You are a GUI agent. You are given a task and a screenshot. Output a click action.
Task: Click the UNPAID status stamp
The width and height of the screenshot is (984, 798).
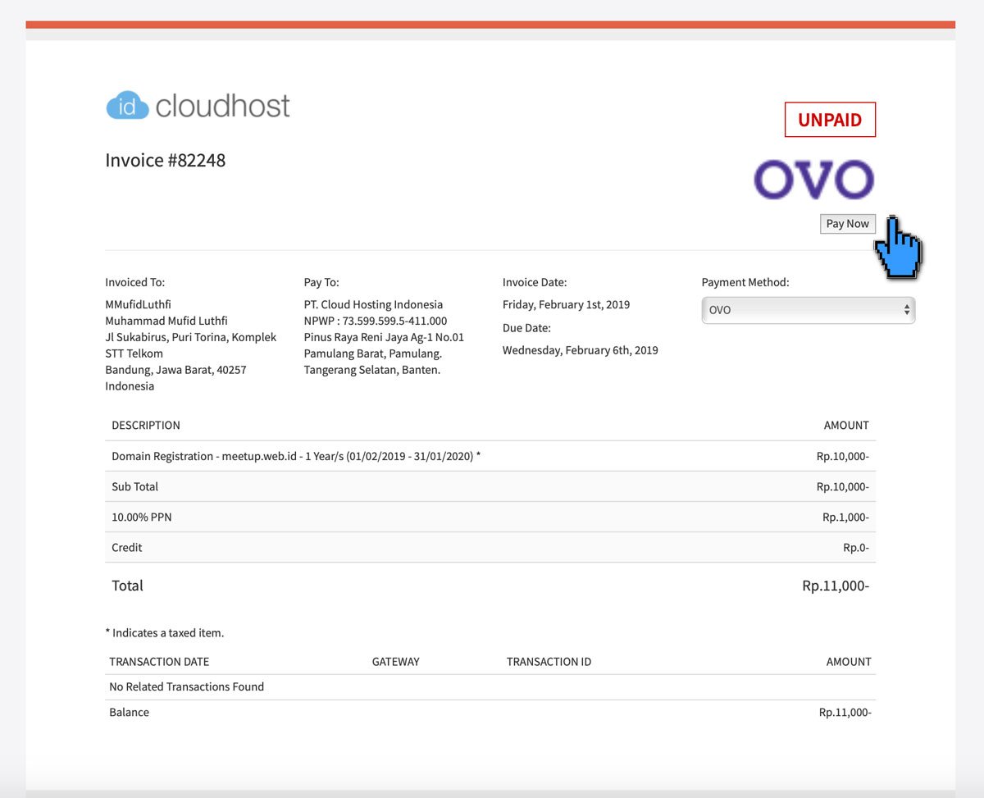point(830,120)
